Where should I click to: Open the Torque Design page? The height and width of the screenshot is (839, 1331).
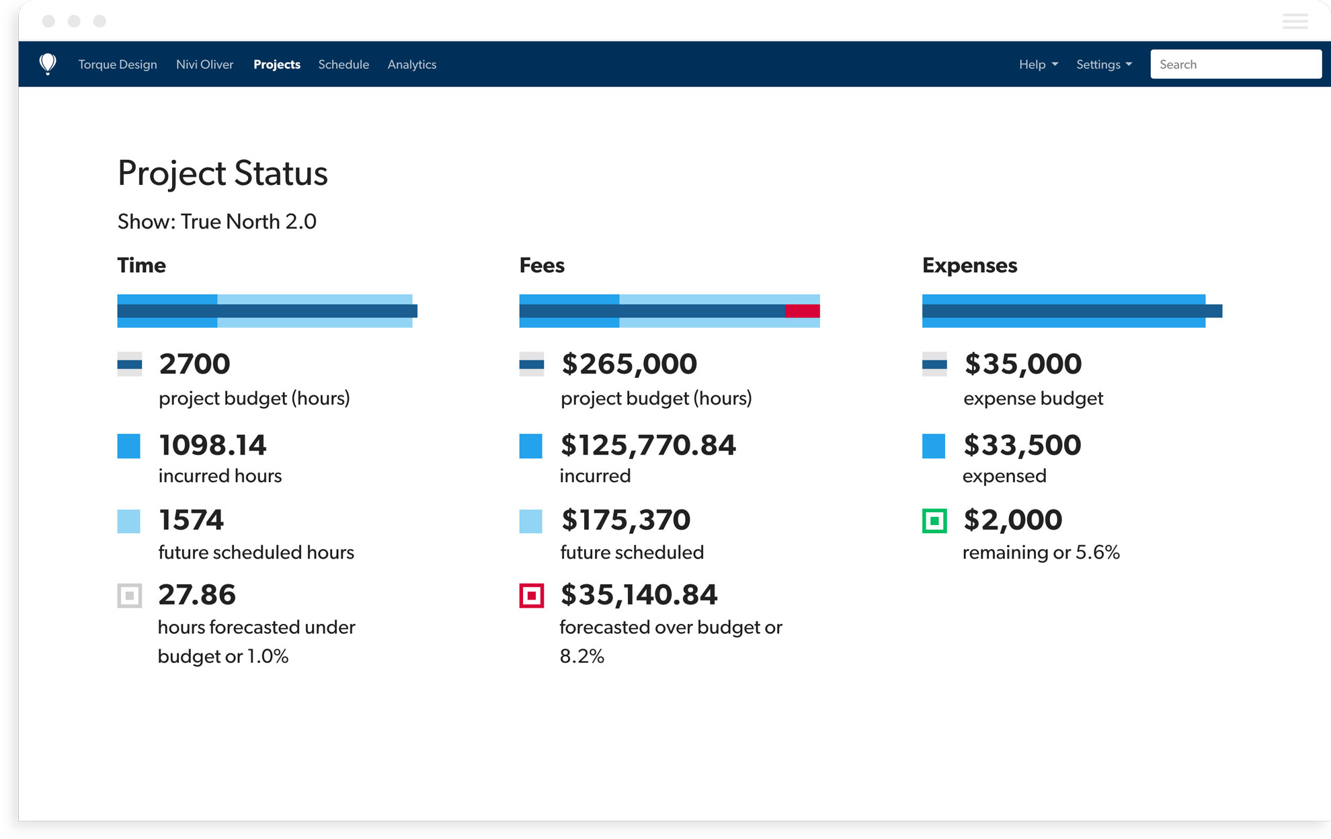tap(117, 64)
